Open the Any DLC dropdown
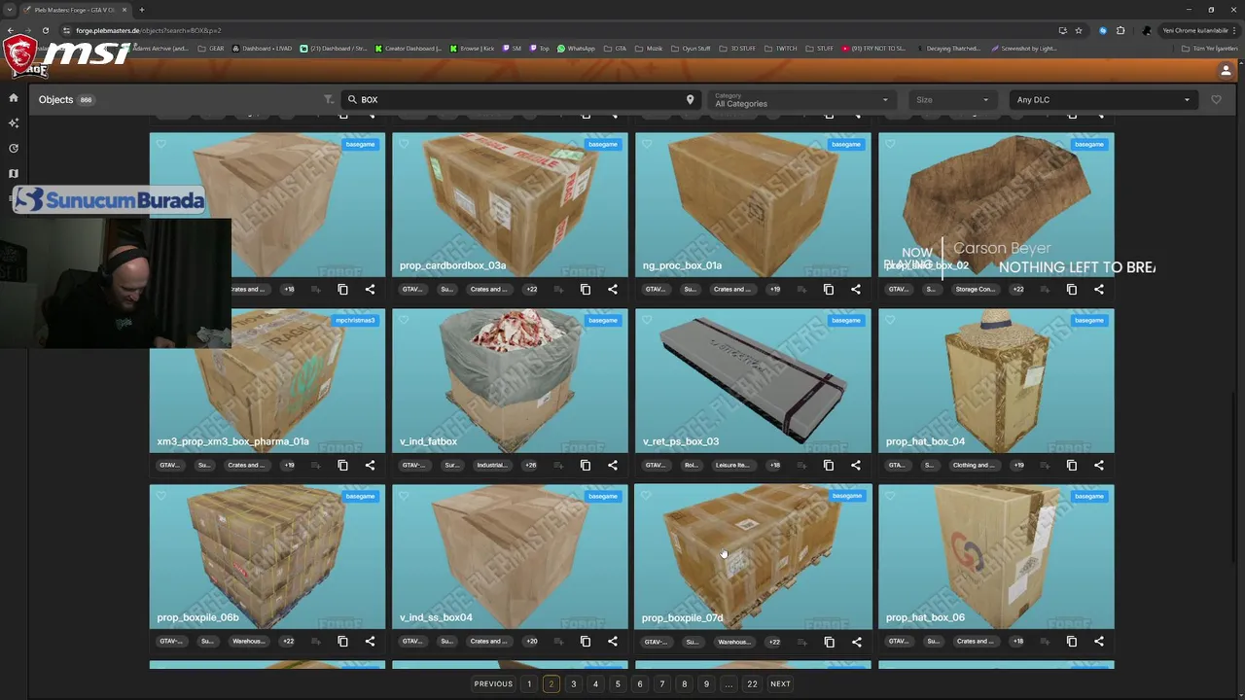Viewport: 1245px width, 700px height. point(1103,99)
